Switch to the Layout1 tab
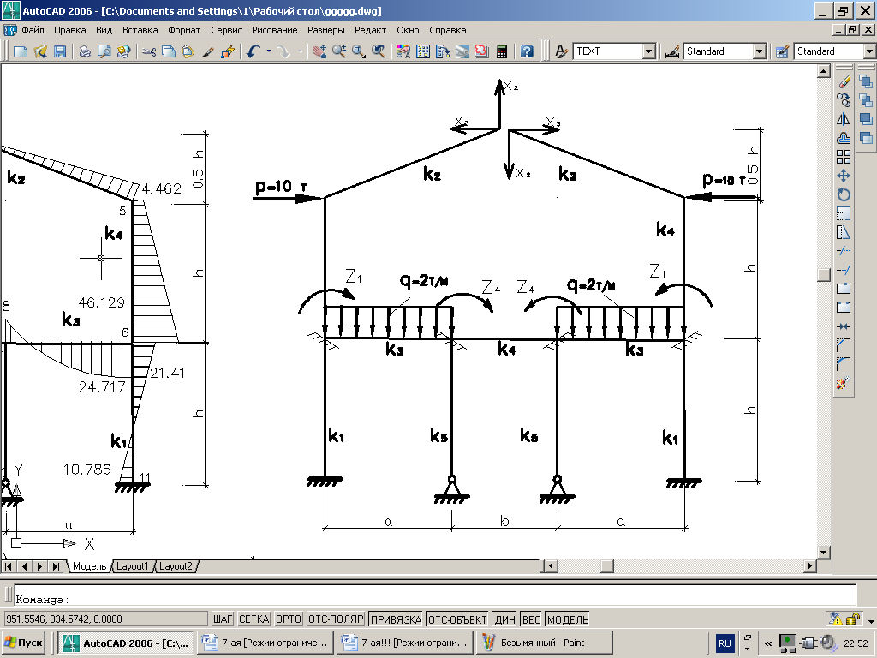This screenshot has width=877, height=658. [133, 566]
